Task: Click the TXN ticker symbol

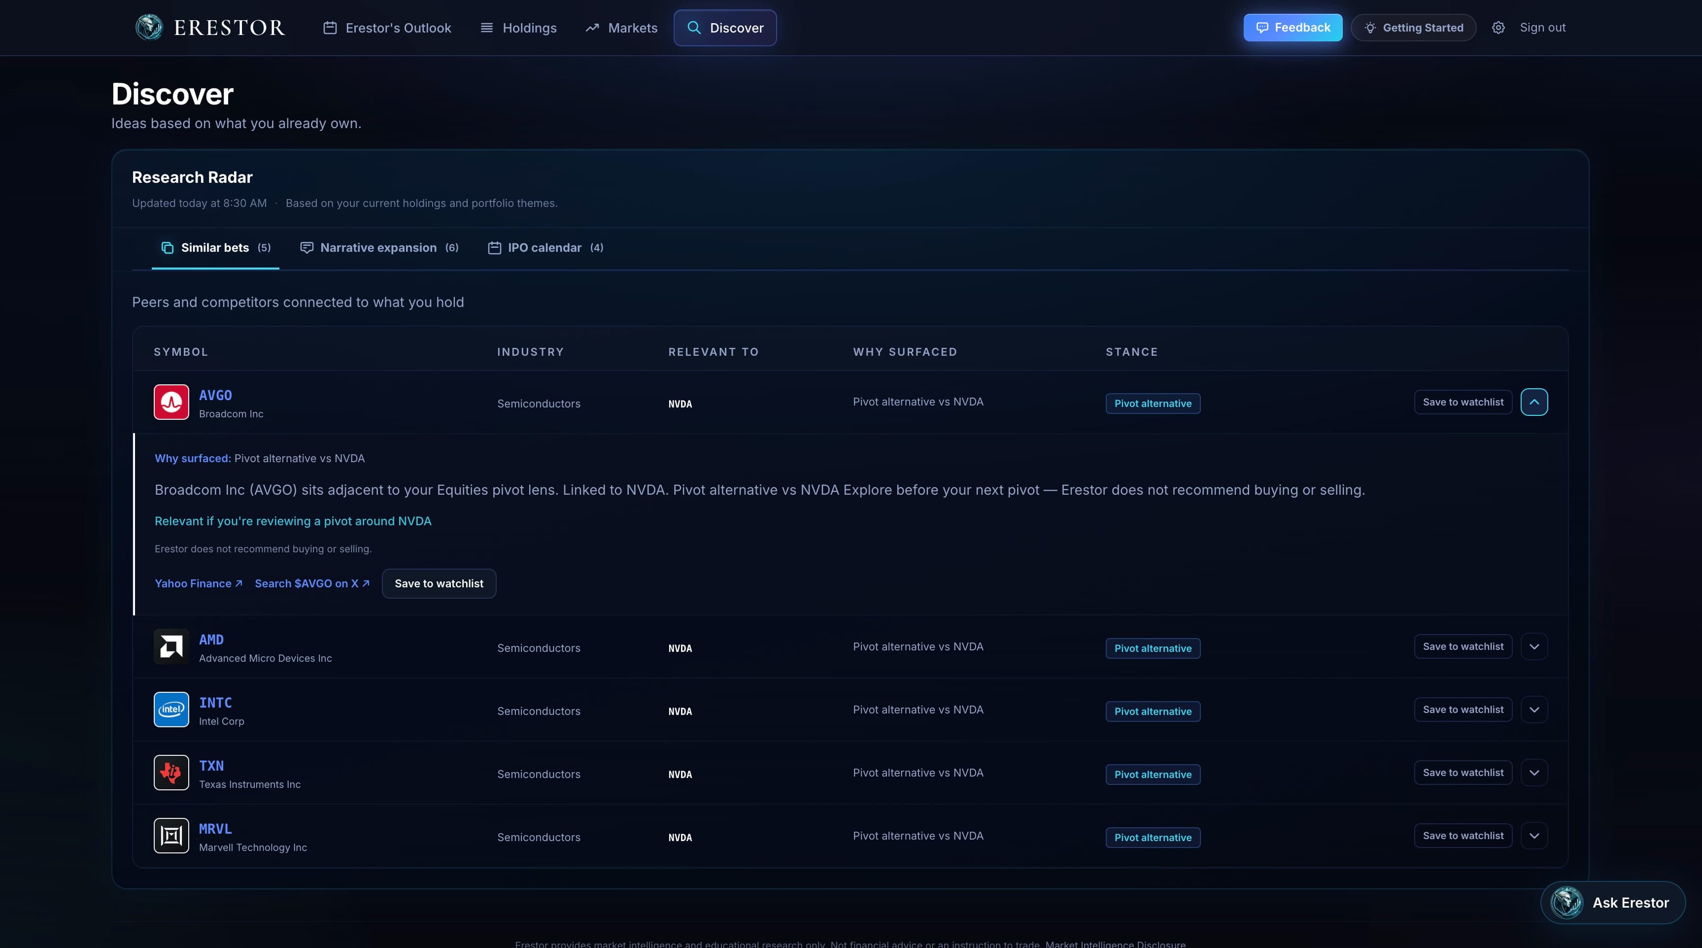Action: 211,766
